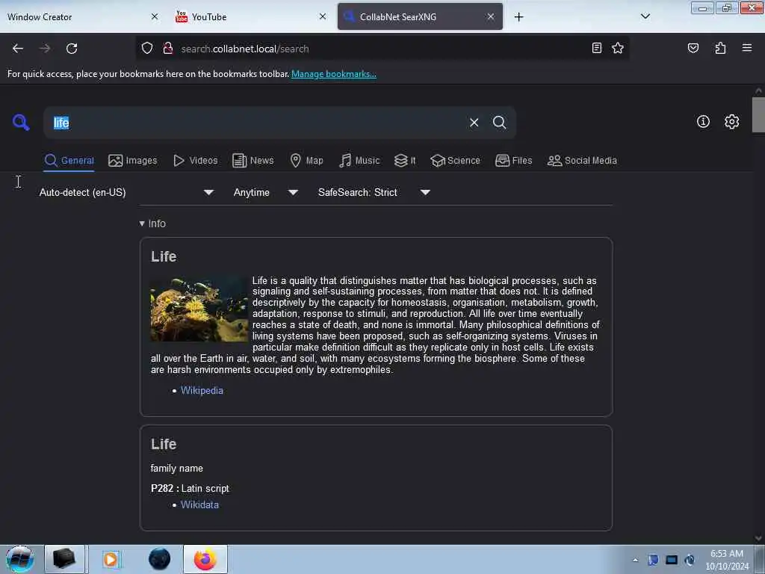
Task: Open the About info icon
Action: [x=703, y=122]
